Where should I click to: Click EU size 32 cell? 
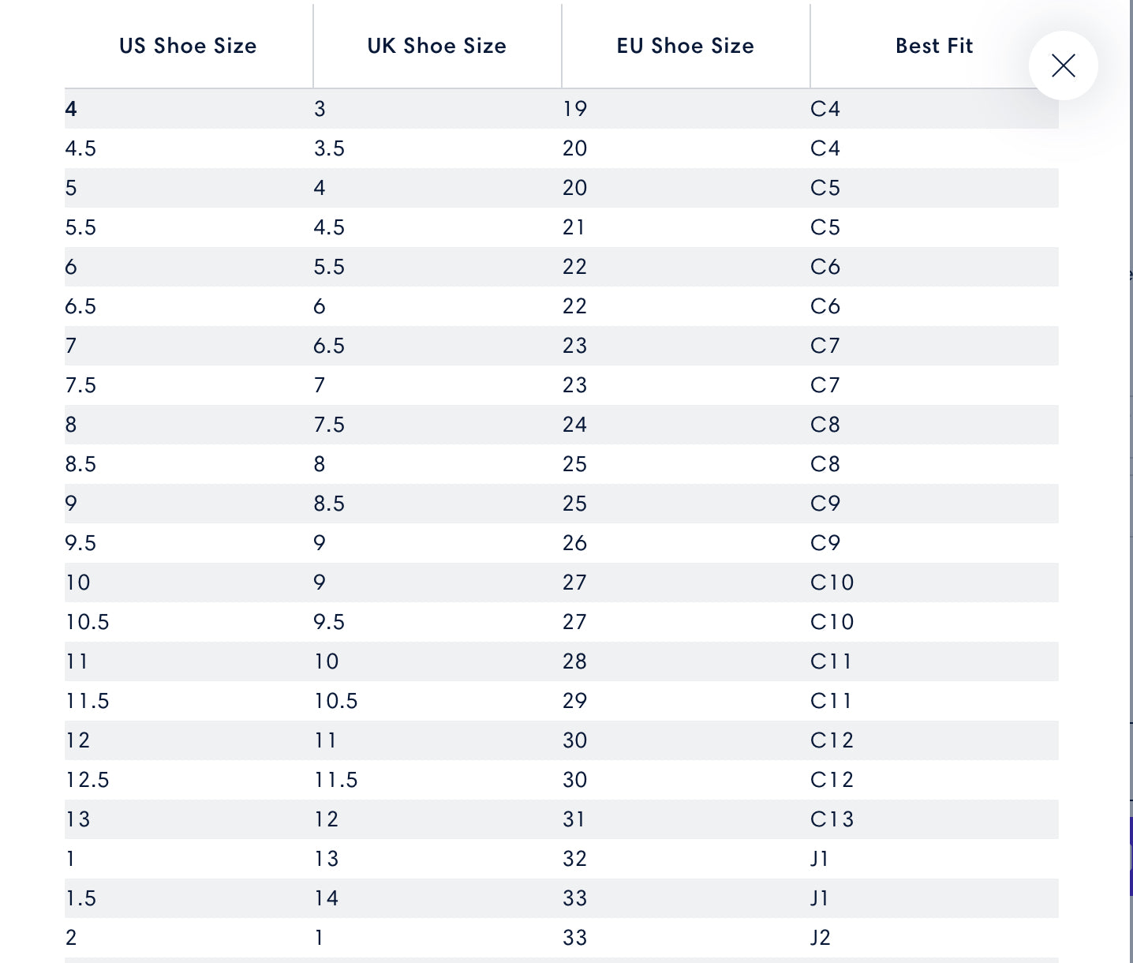point(575,859)
